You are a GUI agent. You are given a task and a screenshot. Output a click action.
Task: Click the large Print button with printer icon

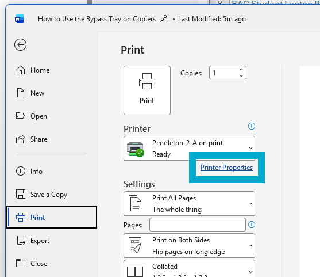point(147,90)
